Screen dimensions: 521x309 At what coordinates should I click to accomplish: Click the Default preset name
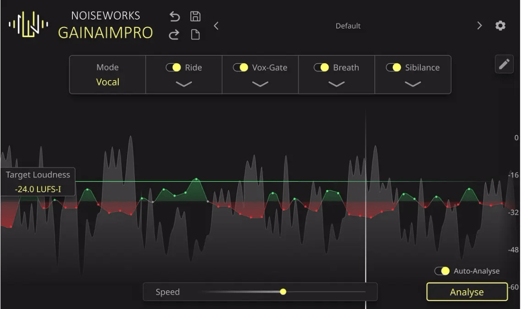click(x=348, y=26)
